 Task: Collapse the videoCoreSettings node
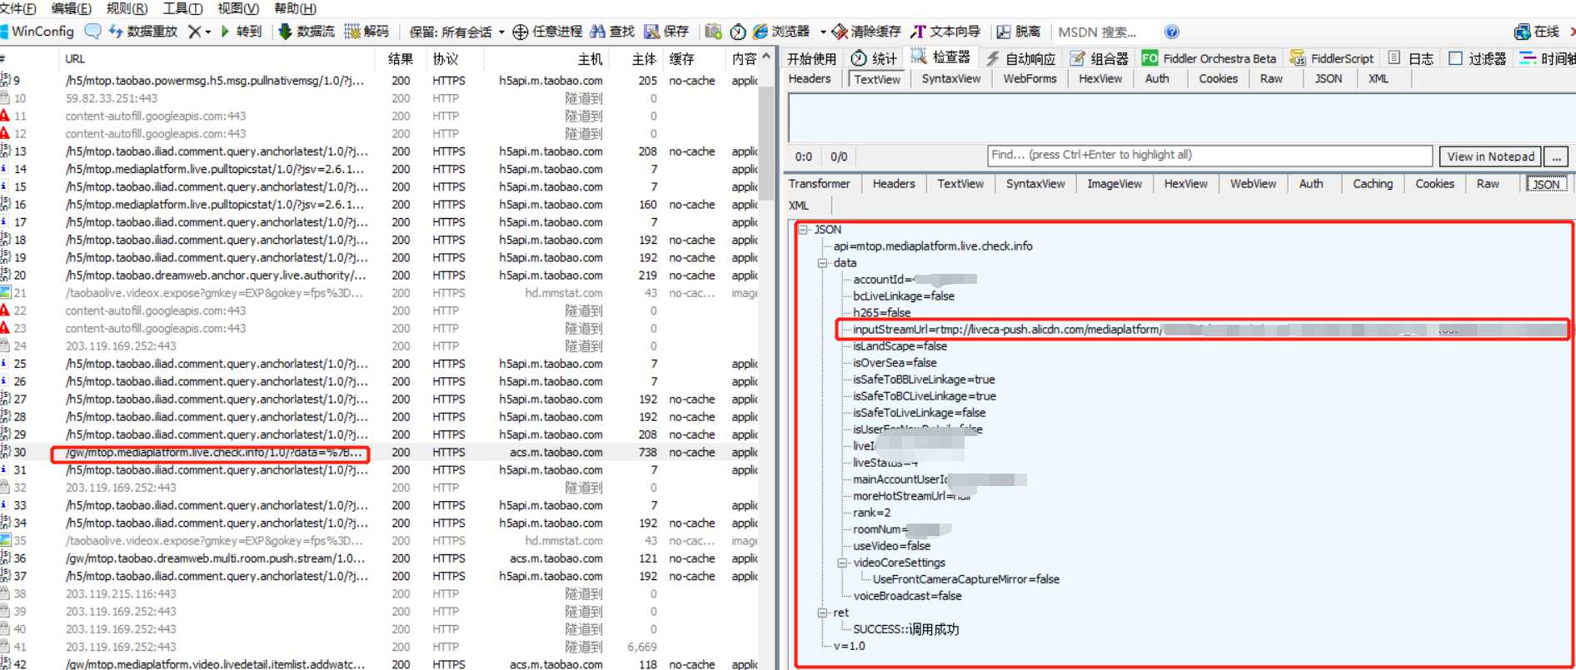843,563
